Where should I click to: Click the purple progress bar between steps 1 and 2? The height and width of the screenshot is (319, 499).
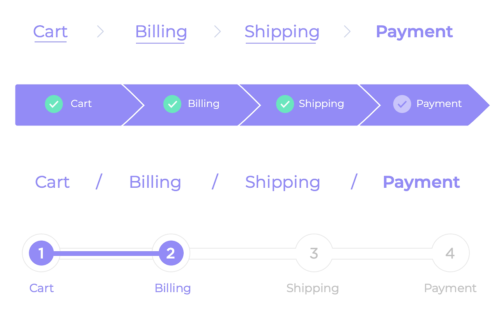[x=105, y=253]
